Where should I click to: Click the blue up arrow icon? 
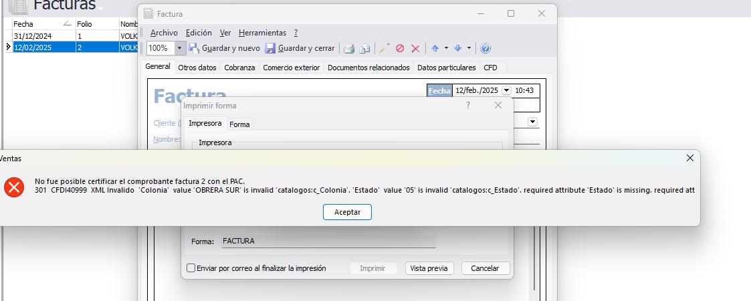tap(435, 48)
